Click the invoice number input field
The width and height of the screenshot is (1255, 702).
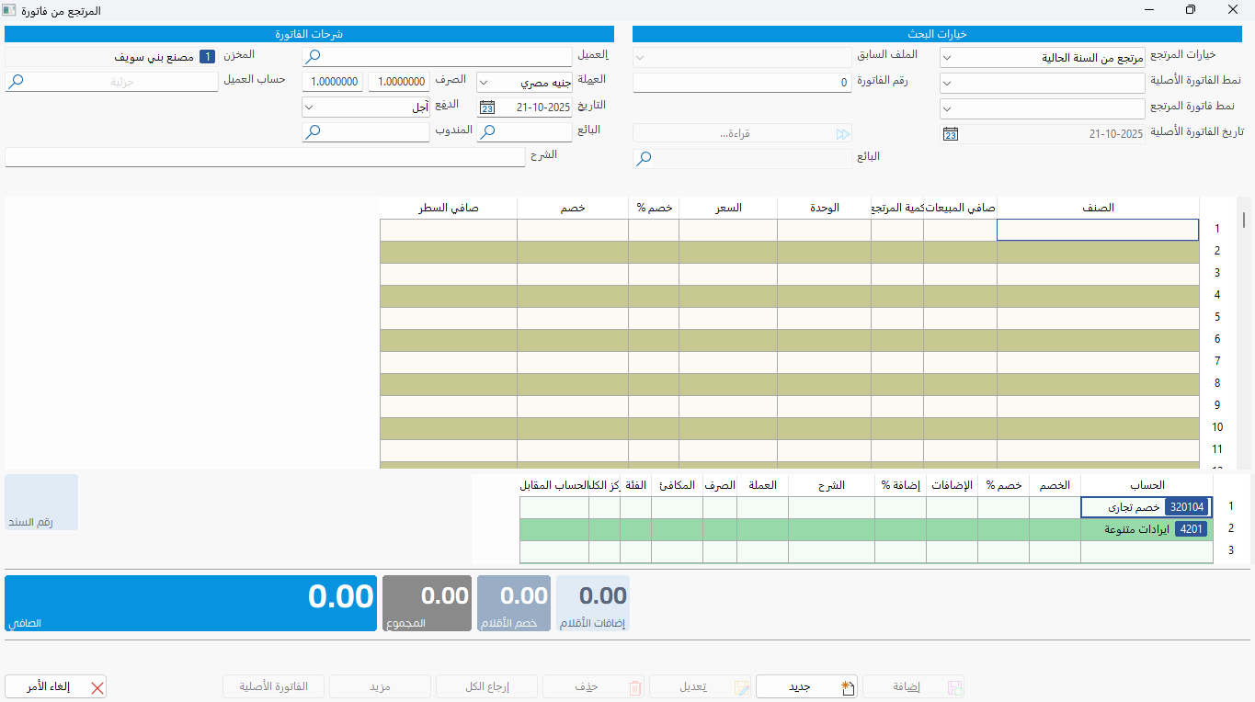(x=741, y=83)
